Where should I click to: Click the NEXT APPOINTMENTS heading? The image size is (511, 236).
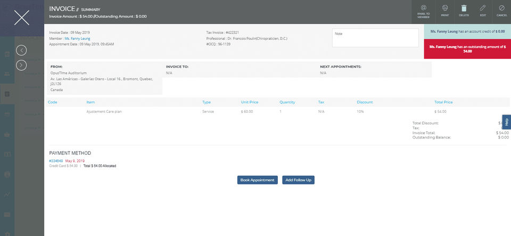click(341, 67)
